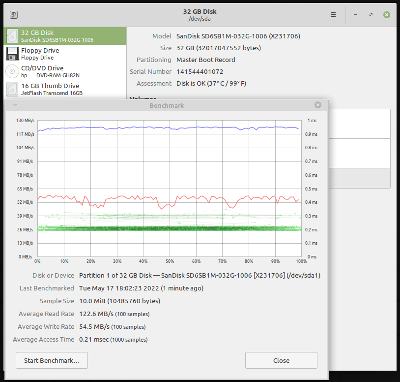Expand the Benchmark dialog chevron menu

coord(15,105)
